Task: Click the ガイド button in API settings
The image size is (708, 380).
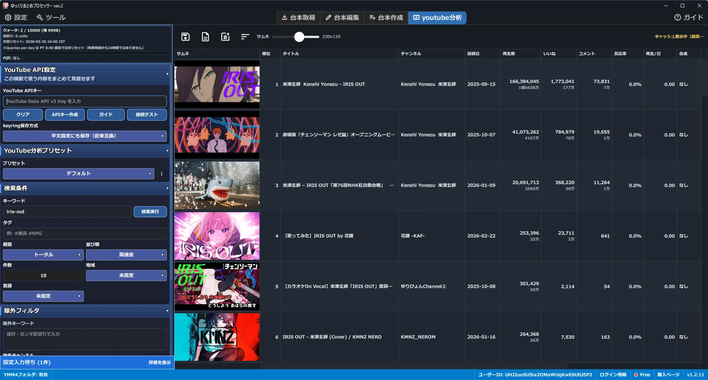Action: (106, 115)
